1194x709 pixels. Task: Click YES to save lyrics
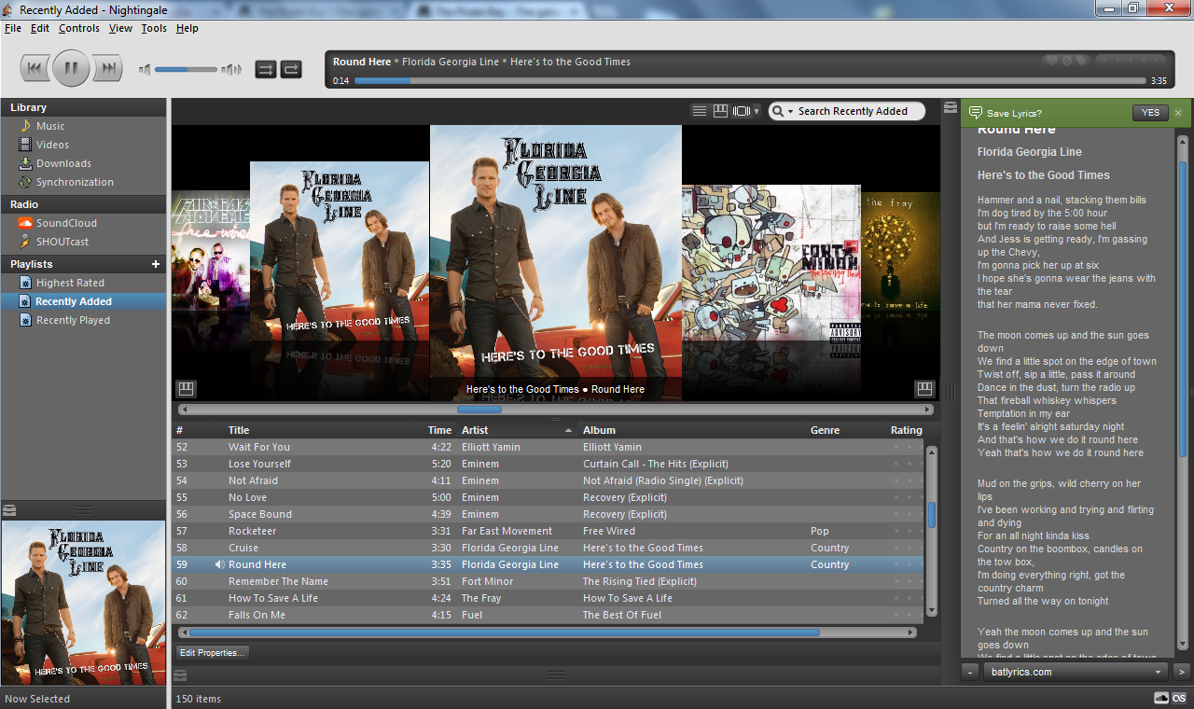1150,113
